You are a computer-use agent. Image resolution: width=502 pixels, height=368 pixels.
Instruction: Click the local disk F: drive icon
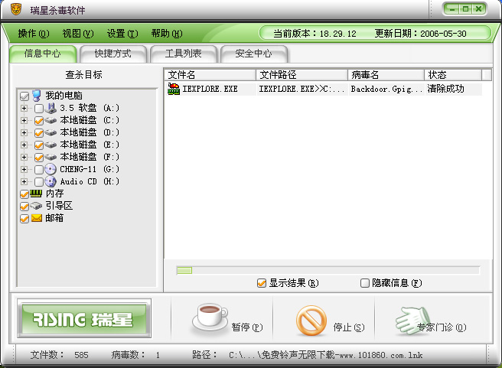click(51, 157)
